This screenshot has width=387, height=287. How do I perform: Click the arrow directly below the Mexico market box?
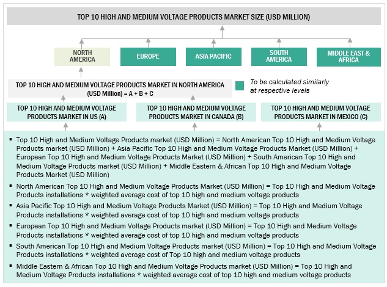pos(319,126)
